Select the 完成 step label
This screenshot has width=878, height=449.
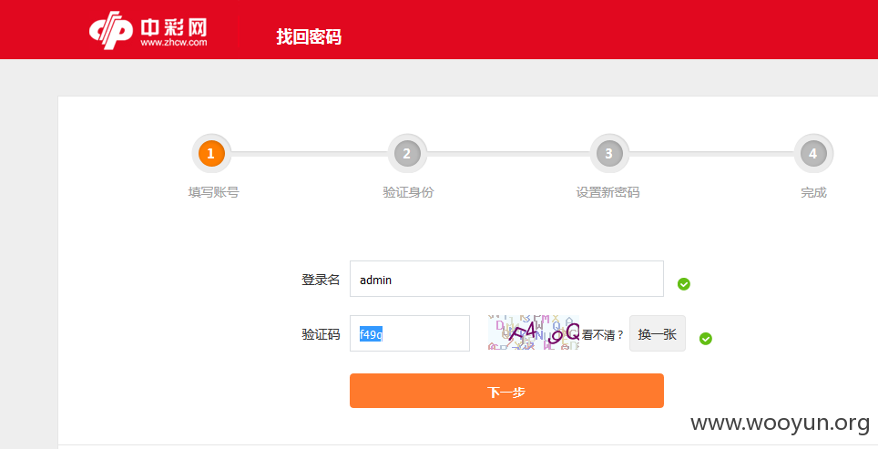813,192
